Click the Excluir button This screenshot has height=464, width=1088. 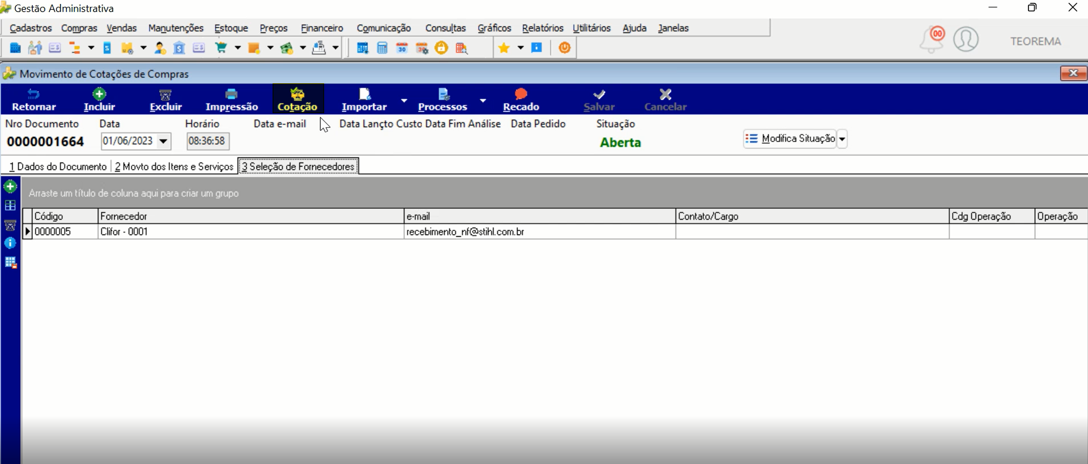pyautogui.click(x=165, y=100)
